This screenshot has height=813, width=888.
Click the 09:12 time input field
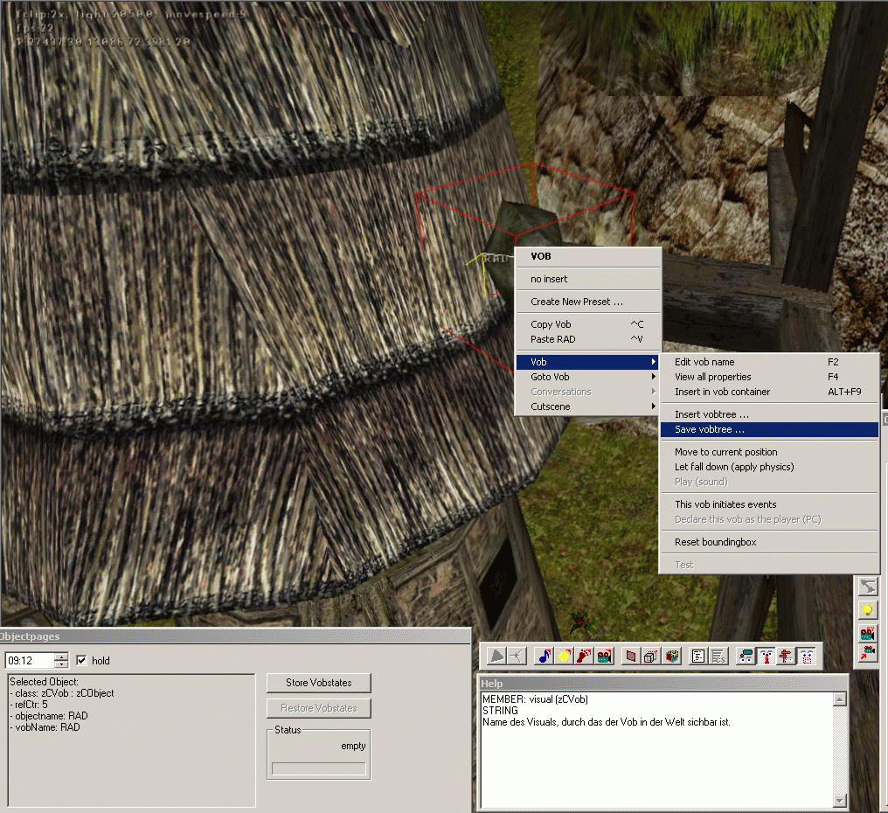(30, 660)
